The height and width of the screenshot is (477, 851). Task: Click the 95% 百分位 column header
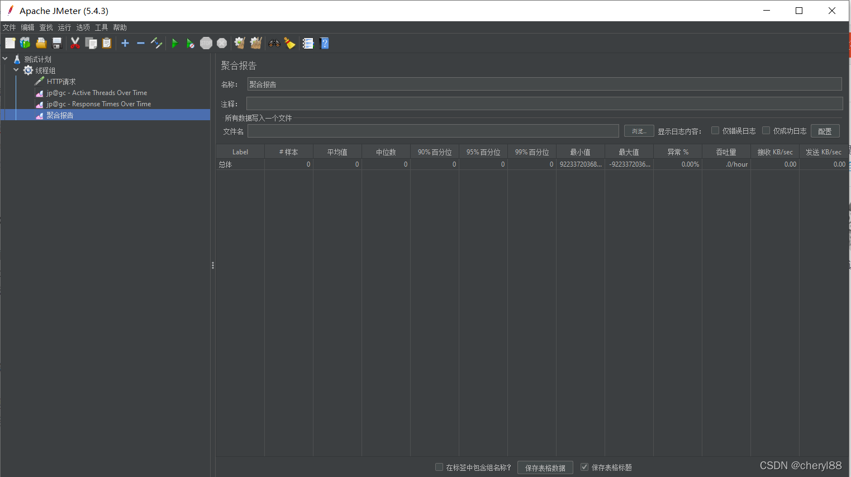click(x=483, y=152)
